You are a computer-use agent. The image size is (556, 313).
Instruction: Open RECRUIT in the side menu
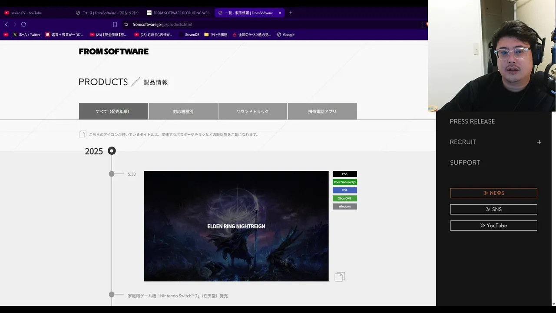point(463,142)
